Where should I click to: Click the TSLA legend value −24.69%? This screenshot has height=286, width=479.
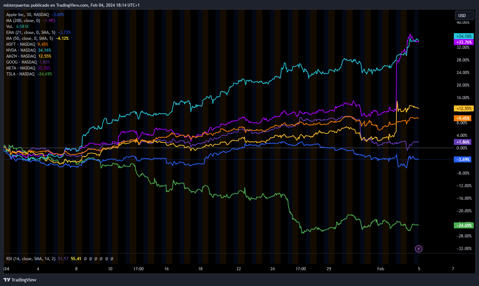click(44, 74)
